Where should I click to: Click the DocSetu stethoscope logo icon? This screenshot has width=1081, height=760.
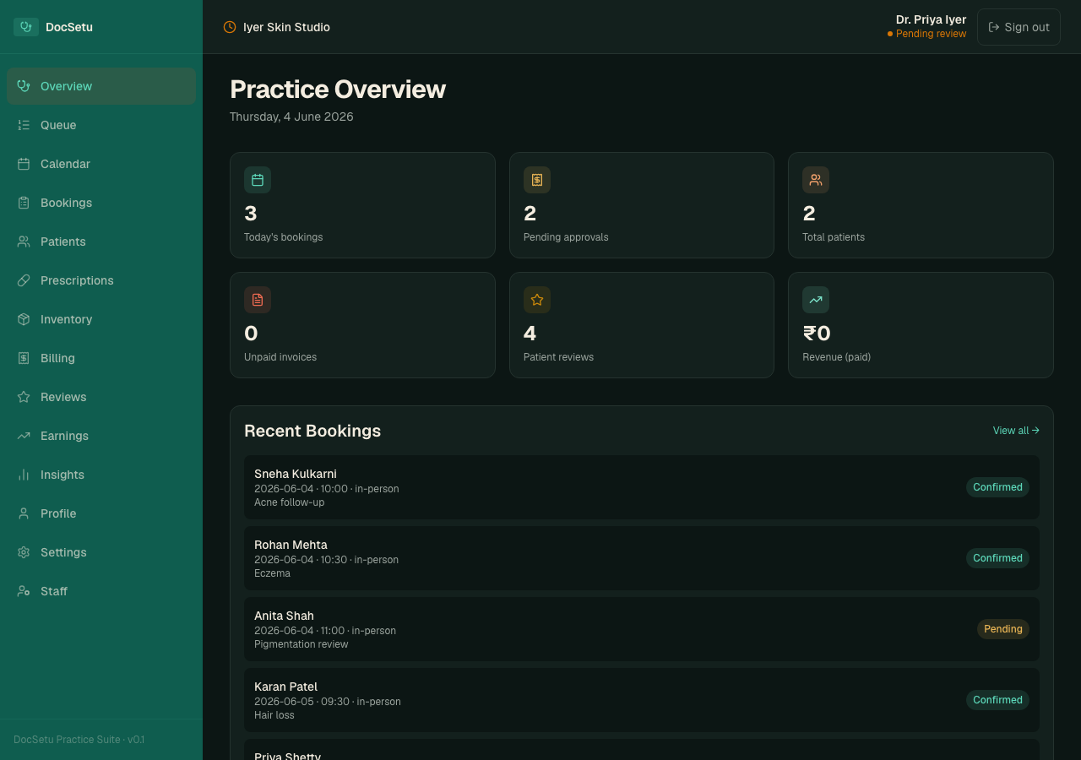click(x=26, y=27)
